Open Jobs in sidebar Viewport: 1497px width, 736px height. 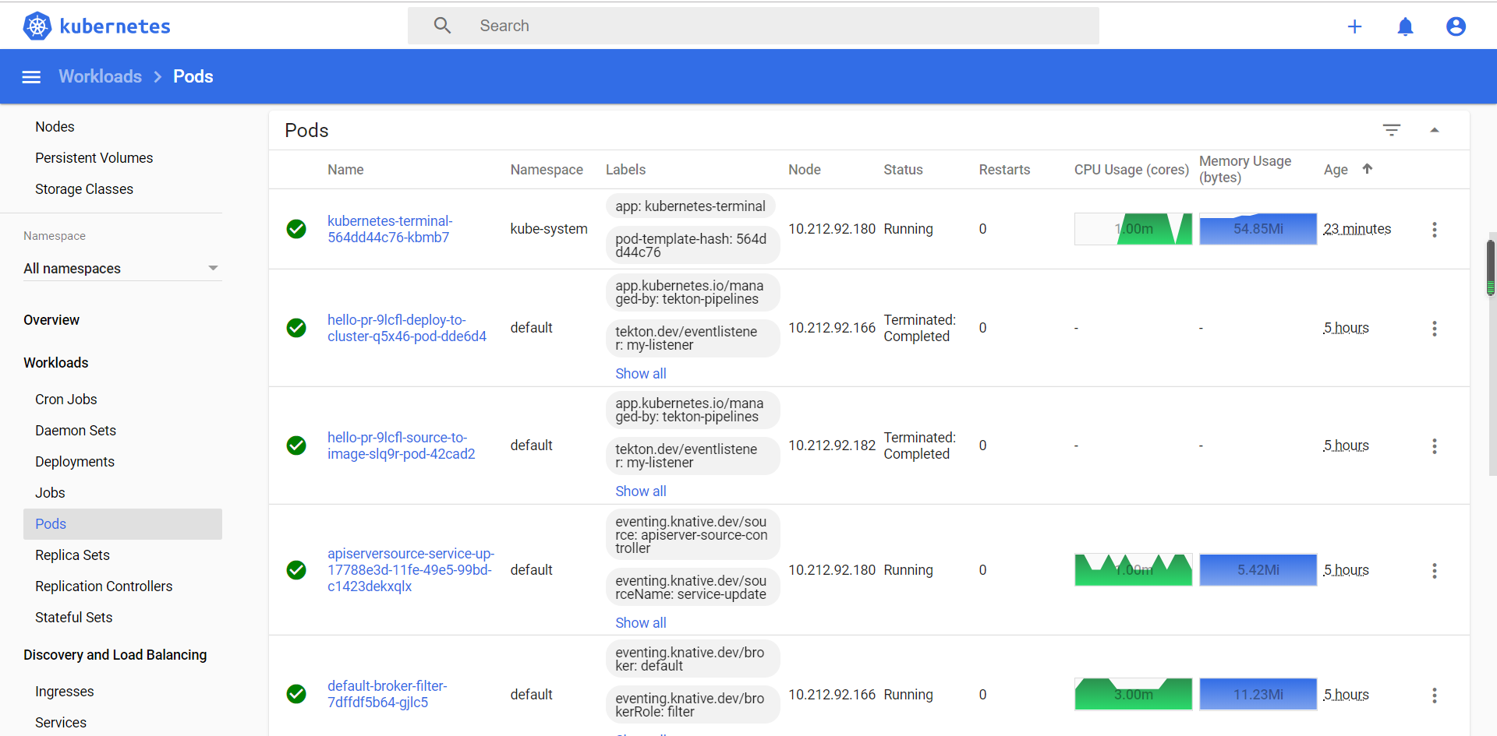[x=50, y=493]
